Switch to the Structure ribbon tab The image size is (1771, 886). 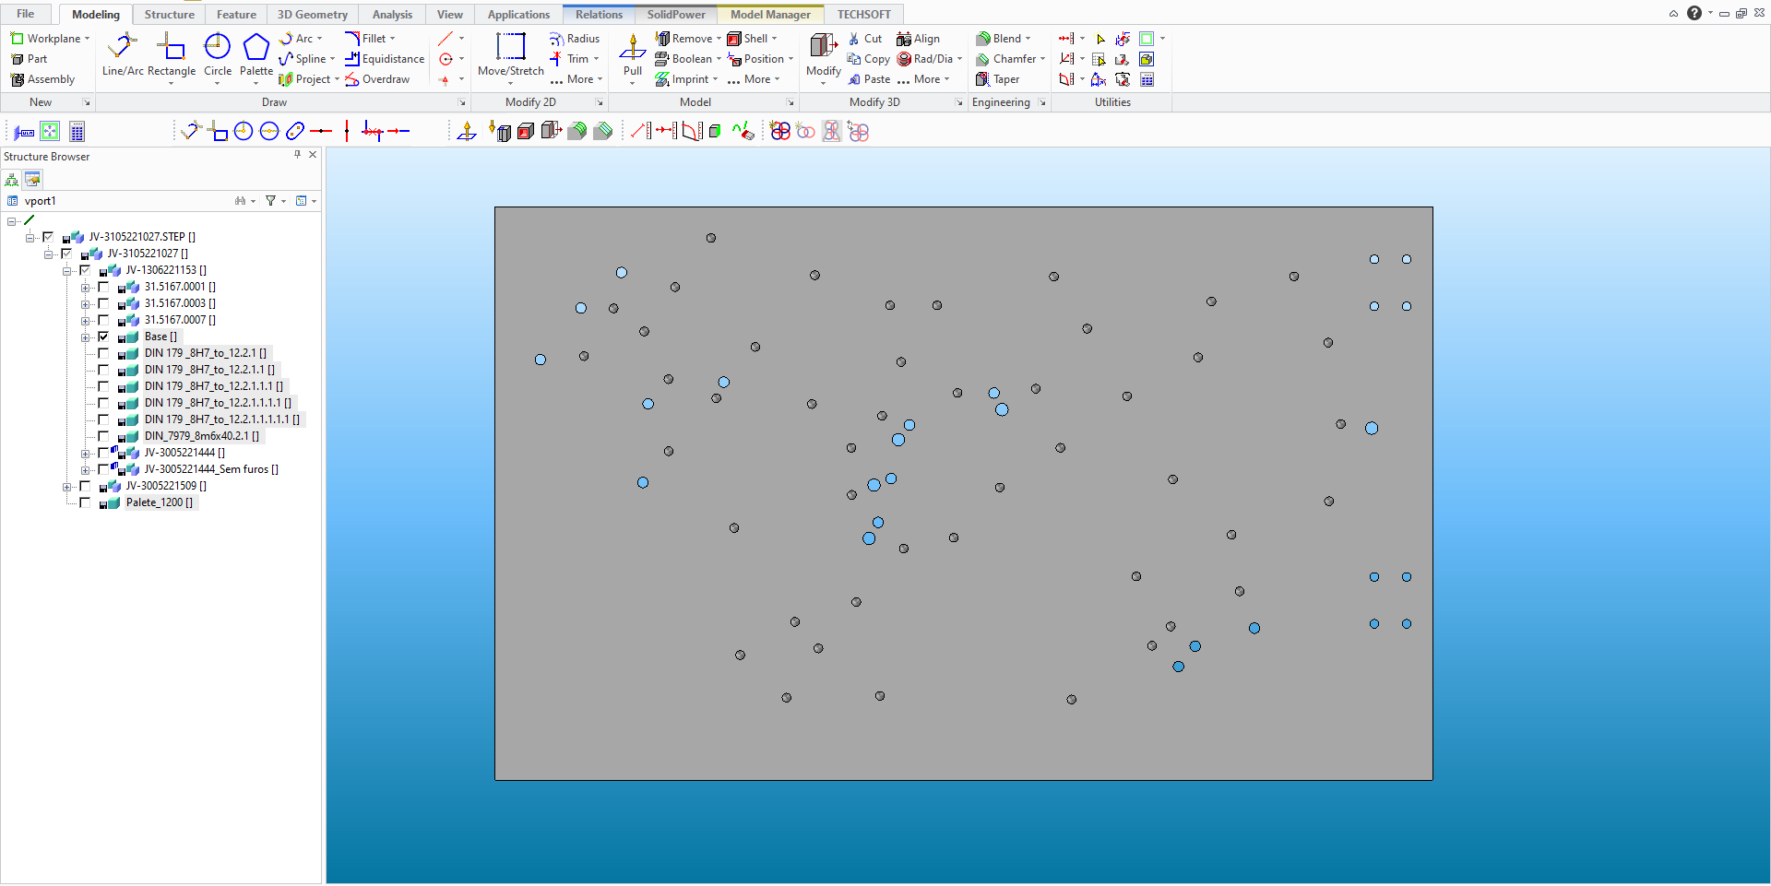[x=169, y=14]
